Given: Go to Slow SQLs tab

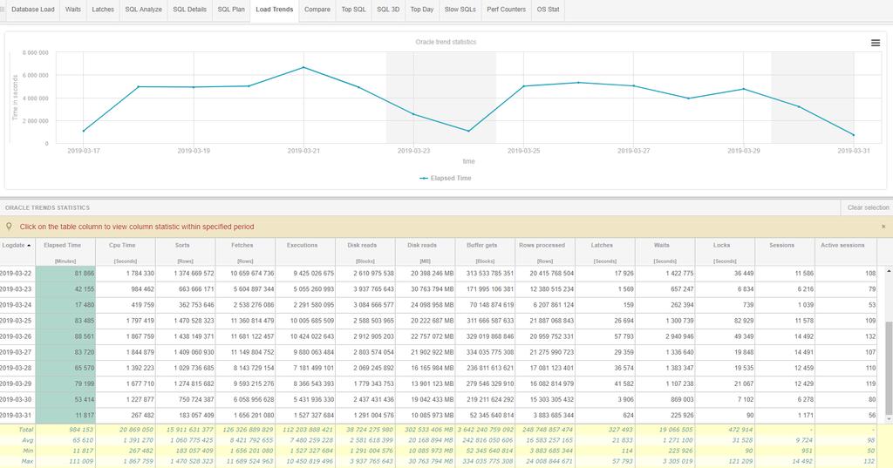Looking at the screenshot, I should (x=460, y=10).
